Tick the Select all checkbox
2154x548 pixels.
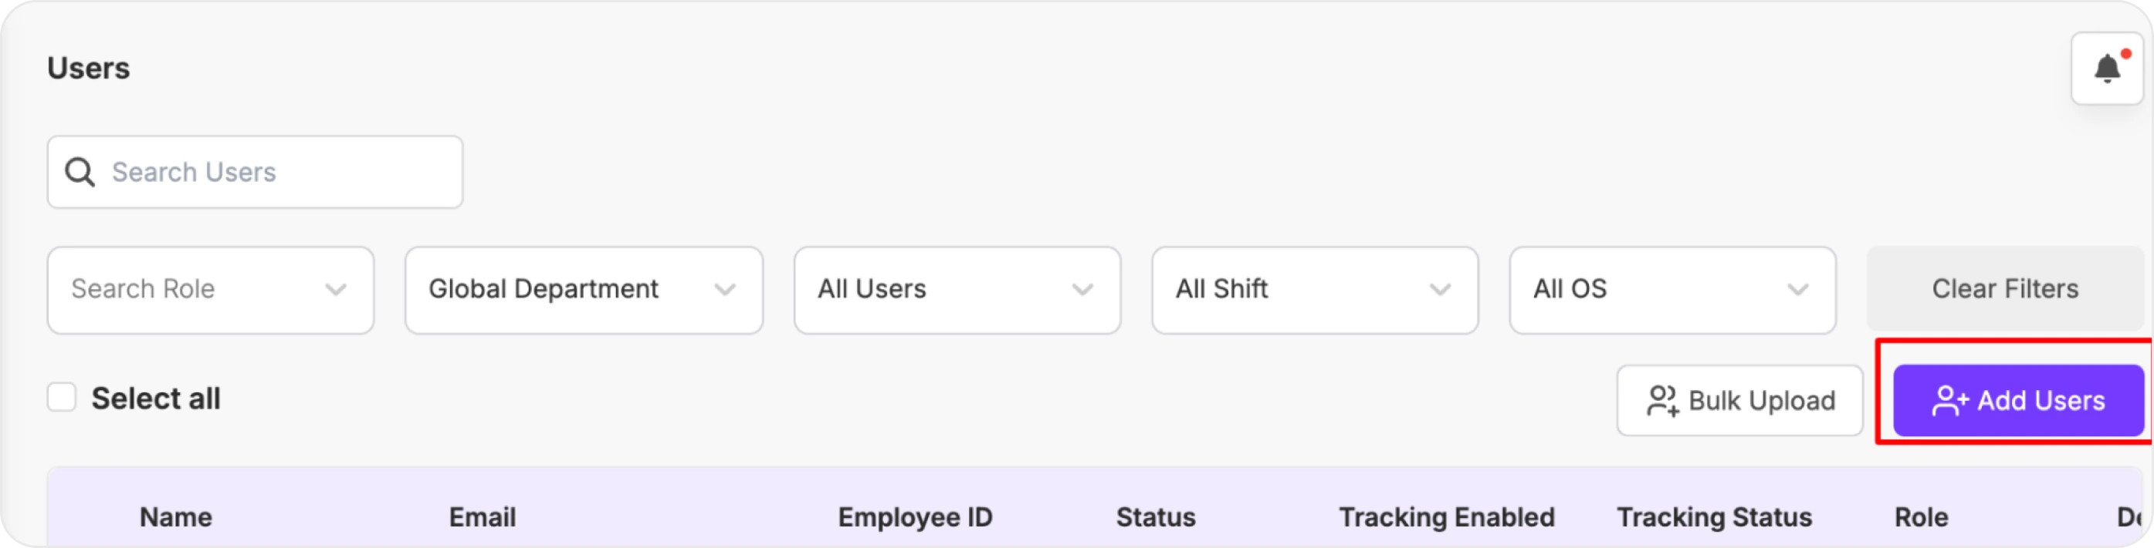[62, 398]
